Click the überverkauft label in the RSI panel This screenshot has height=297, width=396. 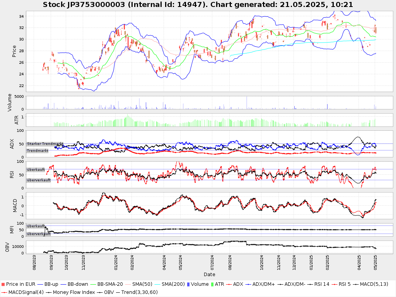[39, 180]
